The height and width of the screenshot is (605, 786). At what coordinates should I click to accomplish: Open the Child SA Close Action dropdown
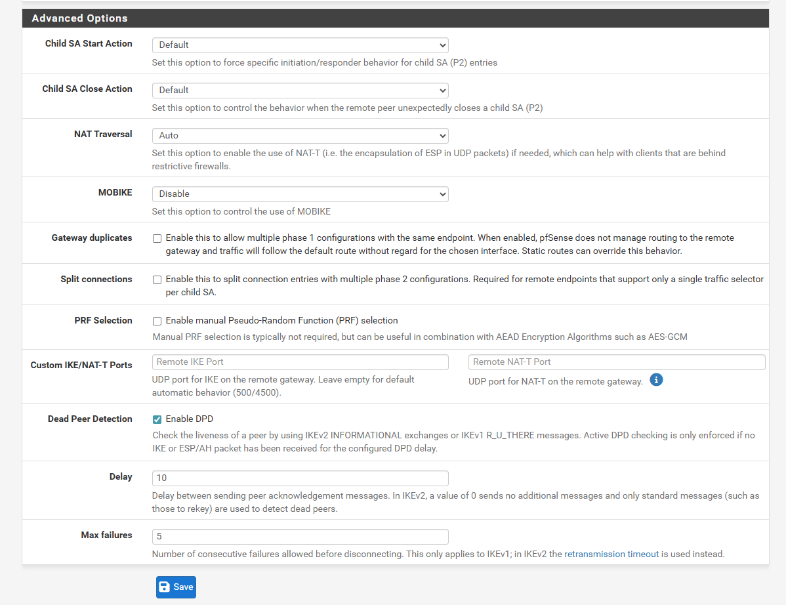[x=300, y=90]
